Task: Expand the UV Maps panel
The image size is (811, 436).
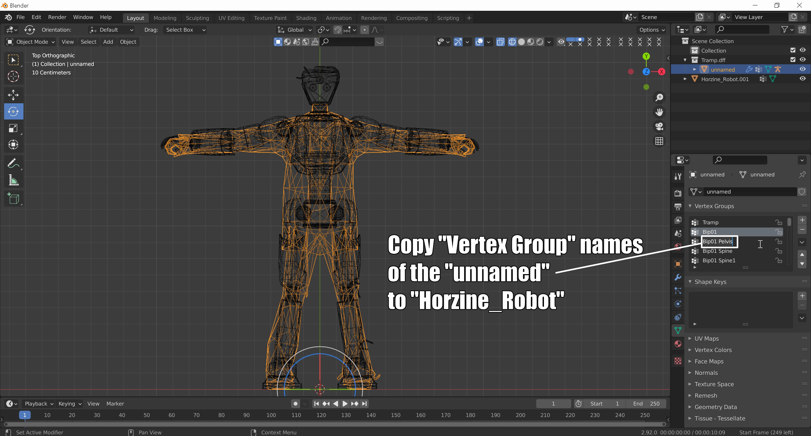Action: pyautogui.click(x=706, y=338)
